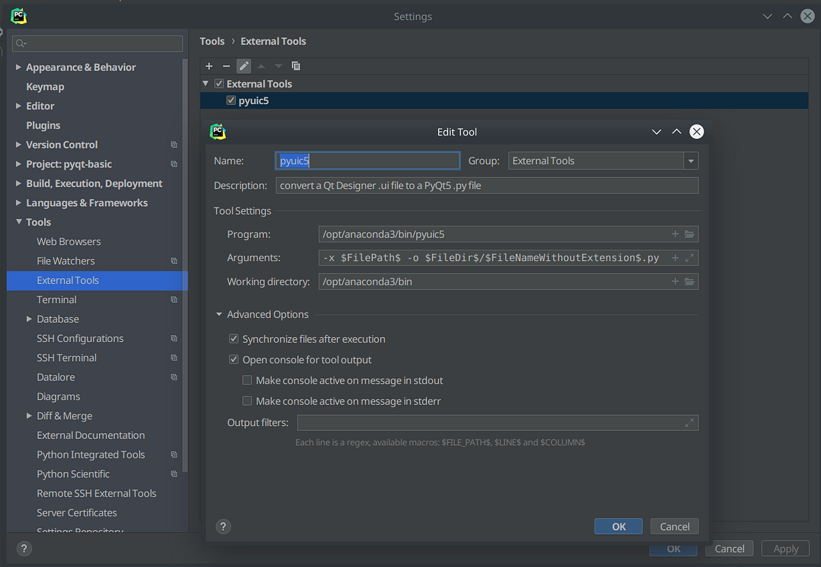This screenshot has height=567, width=821.
Task: Remove selected tool with minus icon
Action: tap(226, 66)
